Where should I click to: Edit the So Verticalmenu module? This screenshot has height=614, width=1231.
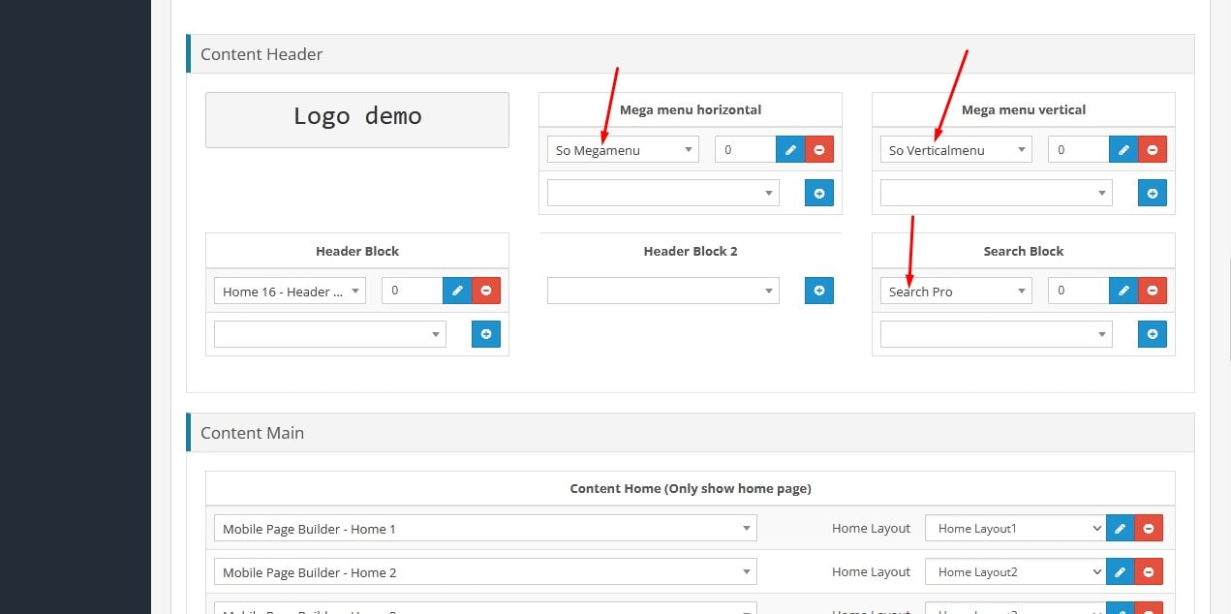pyautogui.click(x=1123, y=149)
